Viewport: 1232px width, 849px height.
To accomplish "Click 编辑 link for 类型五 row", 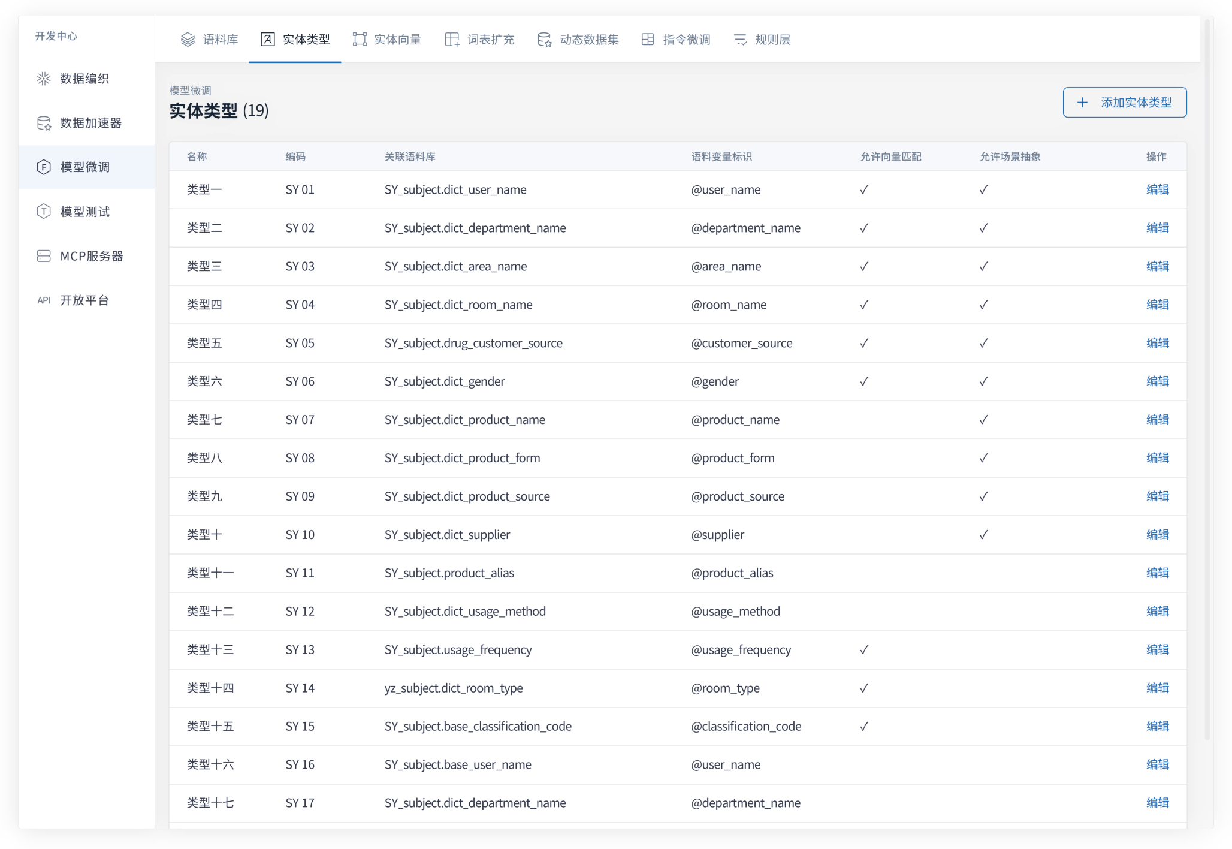I will click(1157, 343).
